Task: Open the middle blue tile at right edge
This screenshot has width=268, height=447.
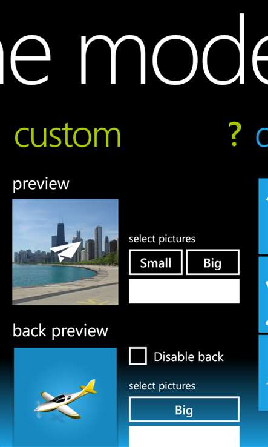Action: coord(263,294)
